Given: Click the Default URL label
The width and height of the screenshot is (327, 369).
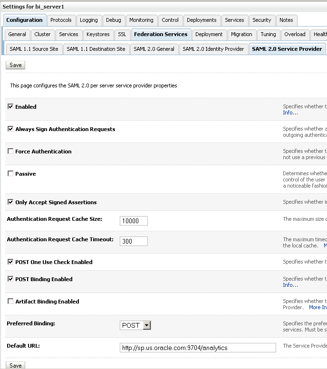Looking at the screenshot, I should click(23, 346).
